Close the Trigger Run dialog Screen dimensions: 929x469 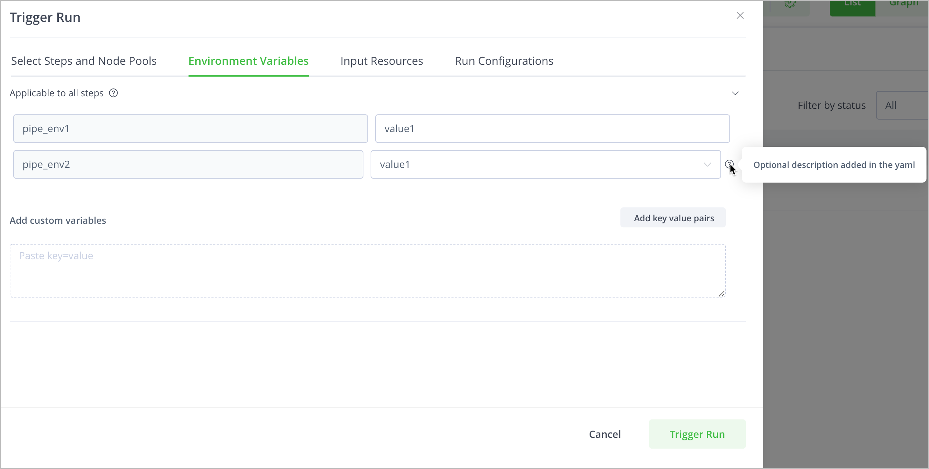(740, 15)
